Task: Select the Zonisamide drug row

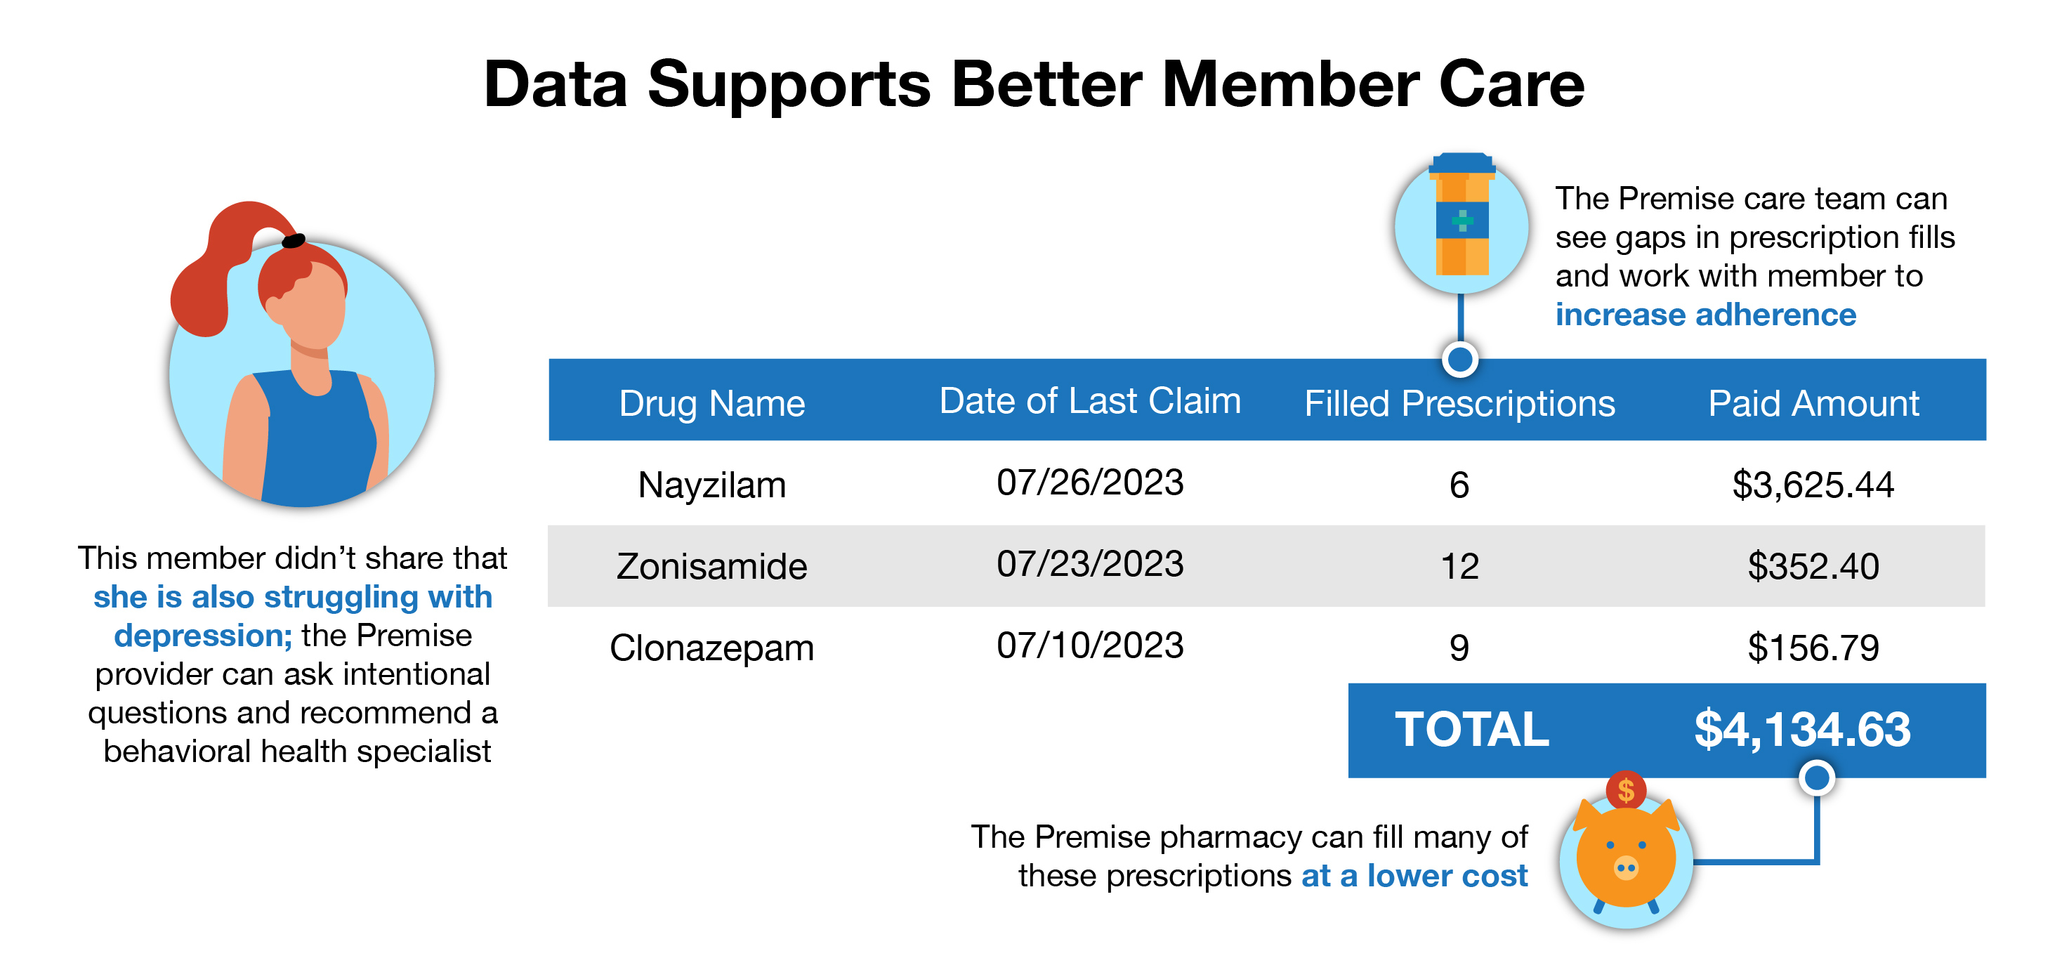Action: [x=1267, y=566]
